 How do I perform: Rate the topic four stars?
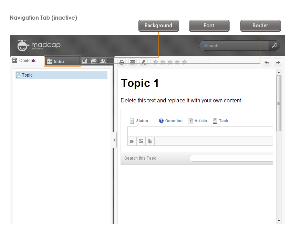point(177,62)
